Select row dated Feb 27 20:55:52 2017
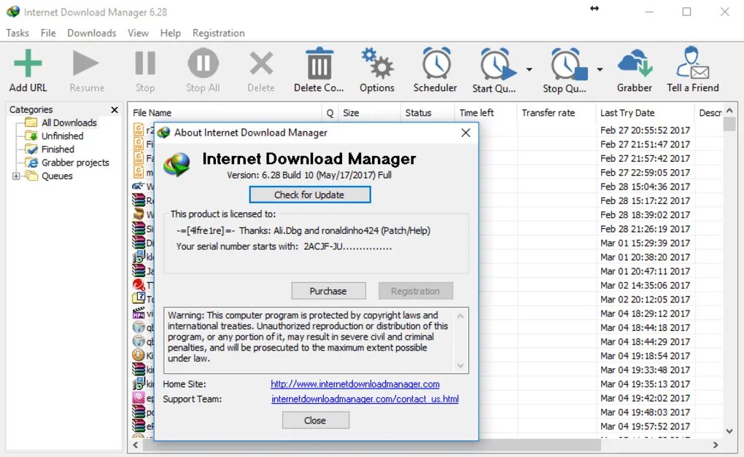 coord(645,130)
